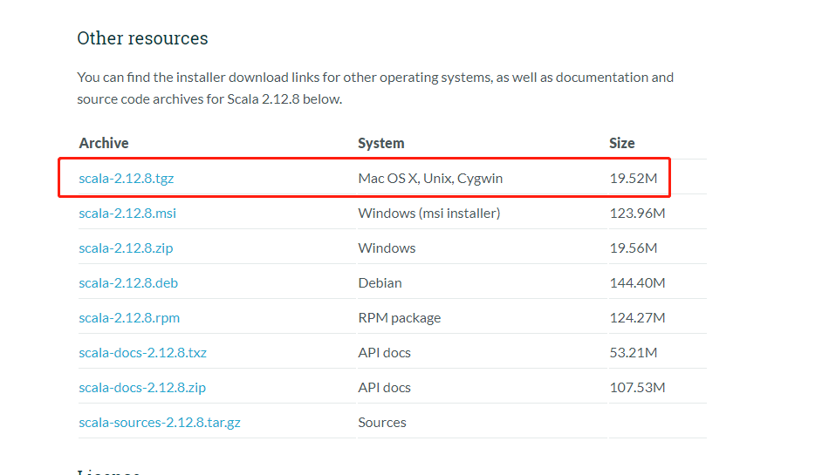The height and width of the screenshot is (475, 829).
Task: Download scala-sources-2.12.8.tar.gz
Action: 160,422
